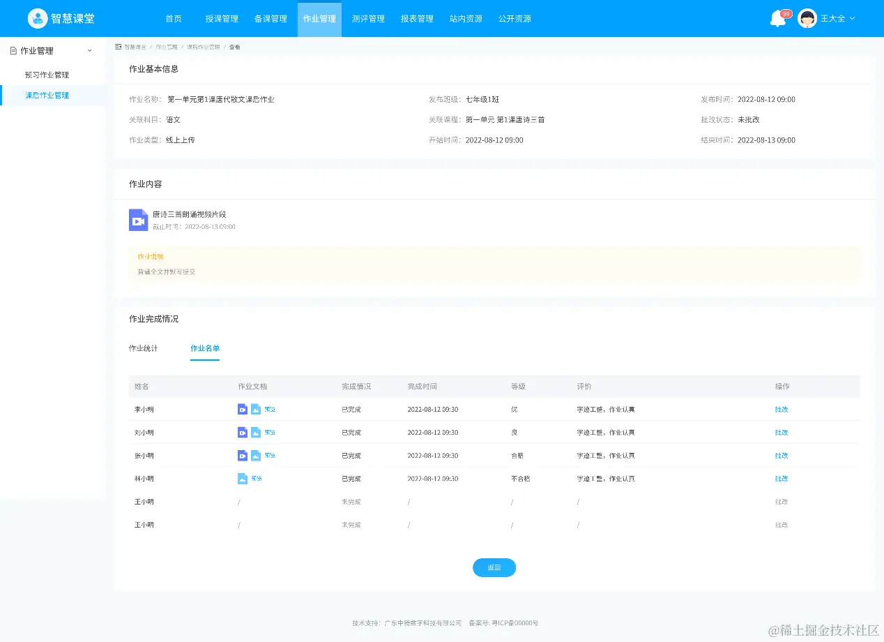The width and height of the screenshot is (884, 642).
Task: Open the image file icon in 张小明's row
Action: point(256,456)
